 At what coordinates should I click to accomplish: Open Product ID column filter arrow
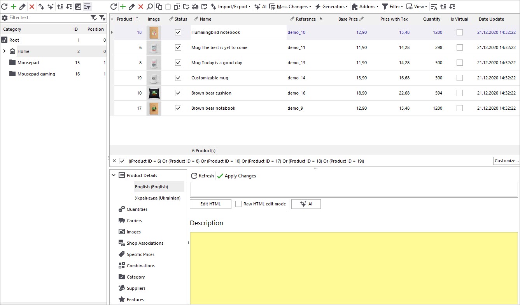pos(137,18)
